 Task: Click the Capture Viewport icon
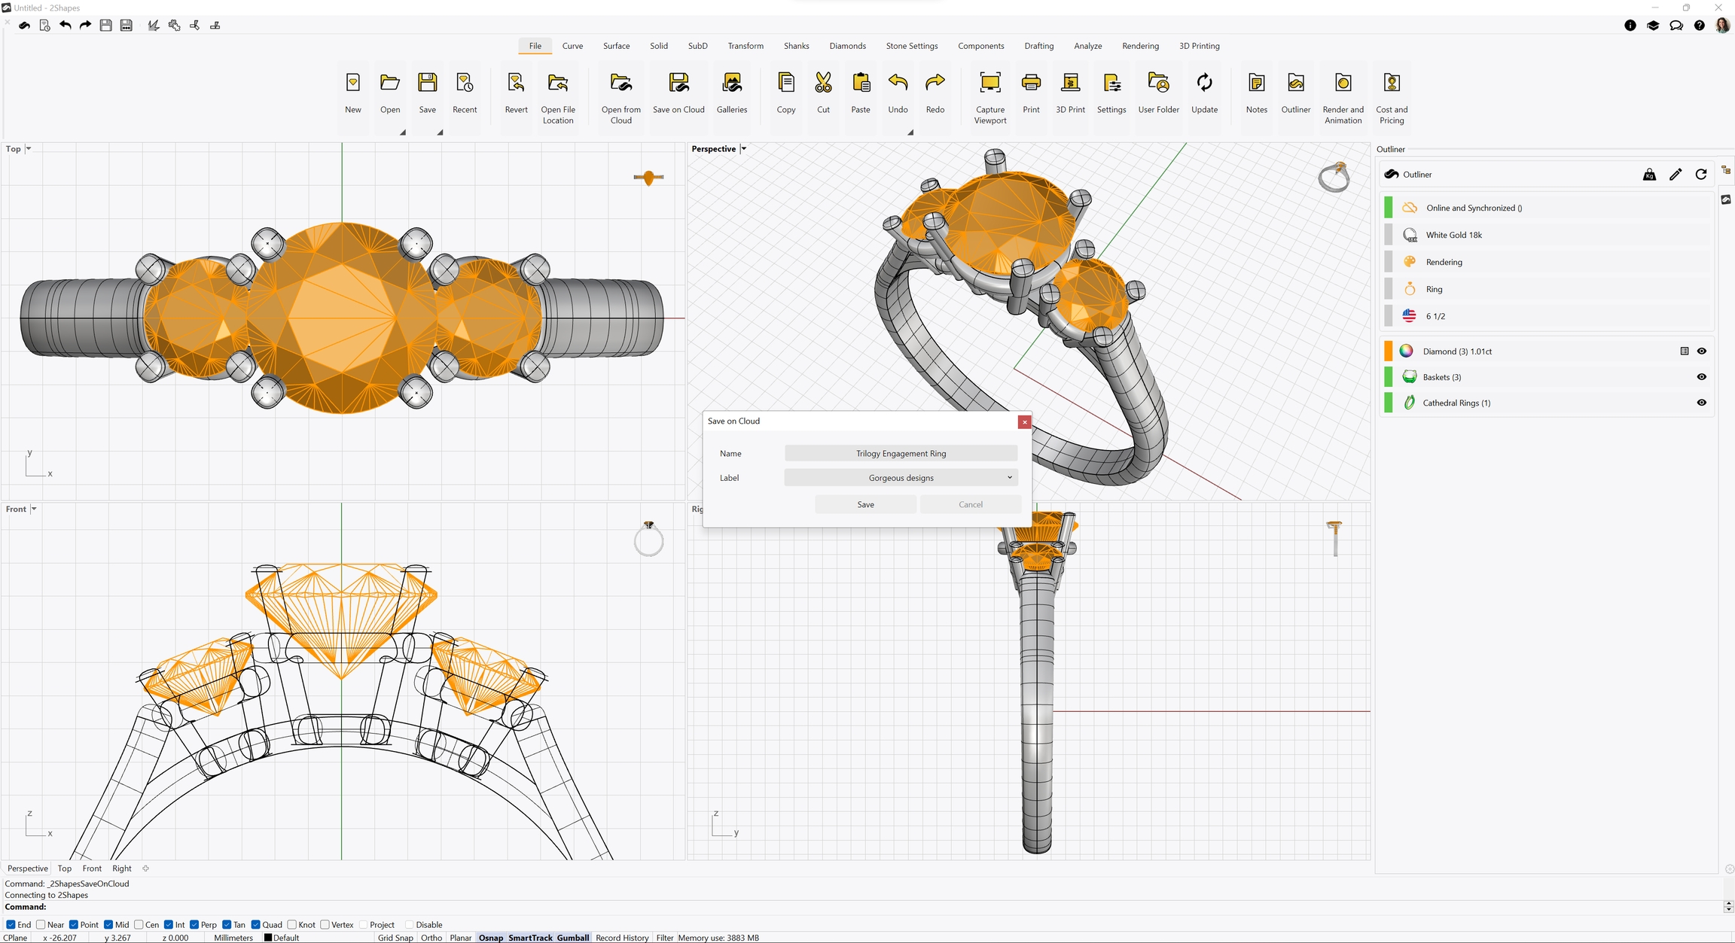pyautogui.click(x=989, y=84)
